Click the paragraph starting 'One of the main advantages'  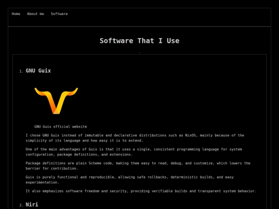coord(134,152)
